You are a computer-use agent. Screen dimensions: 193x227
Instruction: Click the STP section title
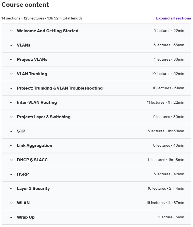[21, 131]
